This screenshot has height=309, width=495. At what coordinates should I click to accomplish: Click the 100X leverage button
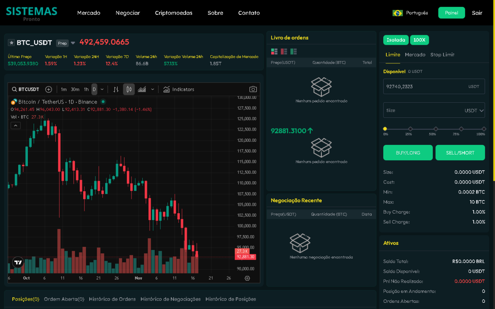tap(419, 40)
